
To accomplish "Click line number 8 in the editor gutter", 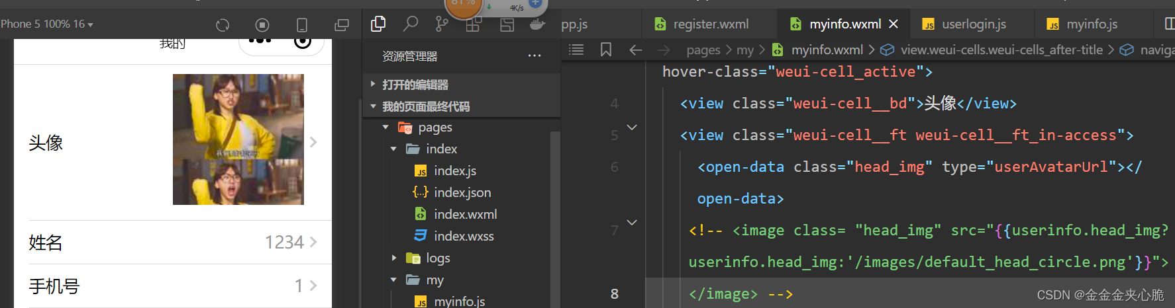I will pyautogui.click(x=615, y=294).
